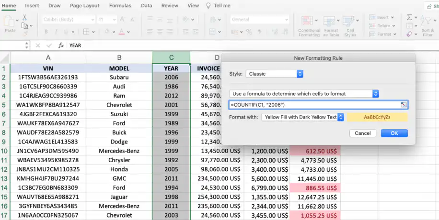This screenshot has width=439, height=220.
Task: Click row header 10
Action: coord(4,151)
